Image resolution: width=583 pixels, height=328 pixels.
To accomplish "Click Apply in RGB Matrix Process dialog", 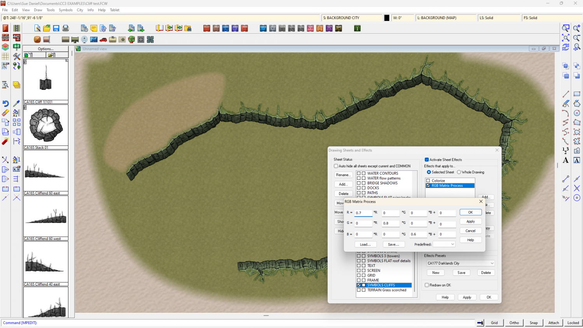I will click(x=470, y=221).
